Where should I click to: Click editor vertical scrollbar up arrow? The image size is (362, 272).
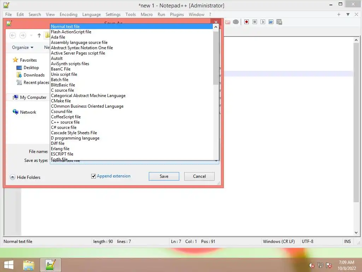pyautogui.click(x=356, y=40)
